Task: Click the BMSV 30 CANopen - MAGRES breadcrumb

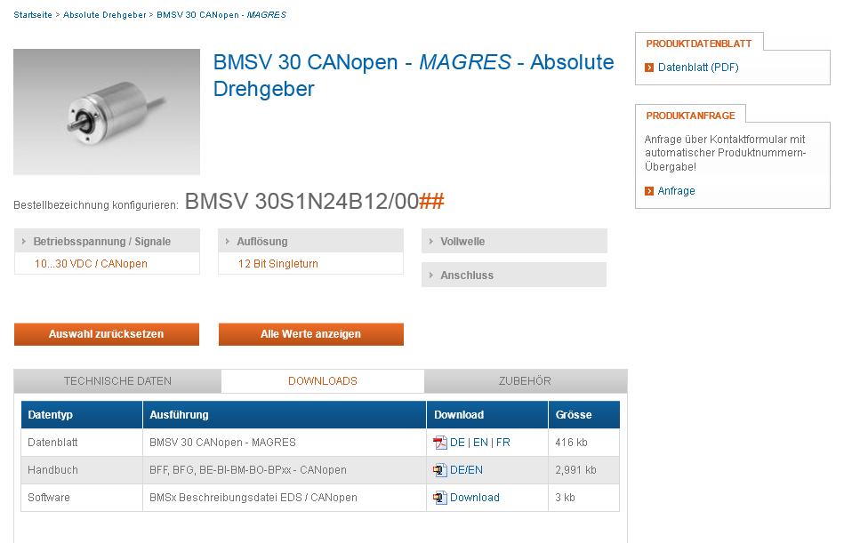Action: click(x=221, y=15)
